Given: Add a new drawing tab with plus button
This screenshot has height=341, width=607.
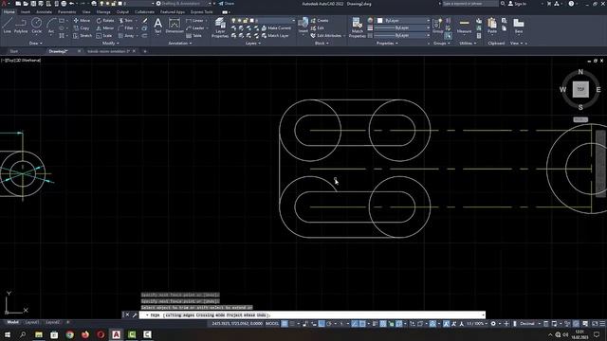Looking at the screenshot, I should point(145,51).
